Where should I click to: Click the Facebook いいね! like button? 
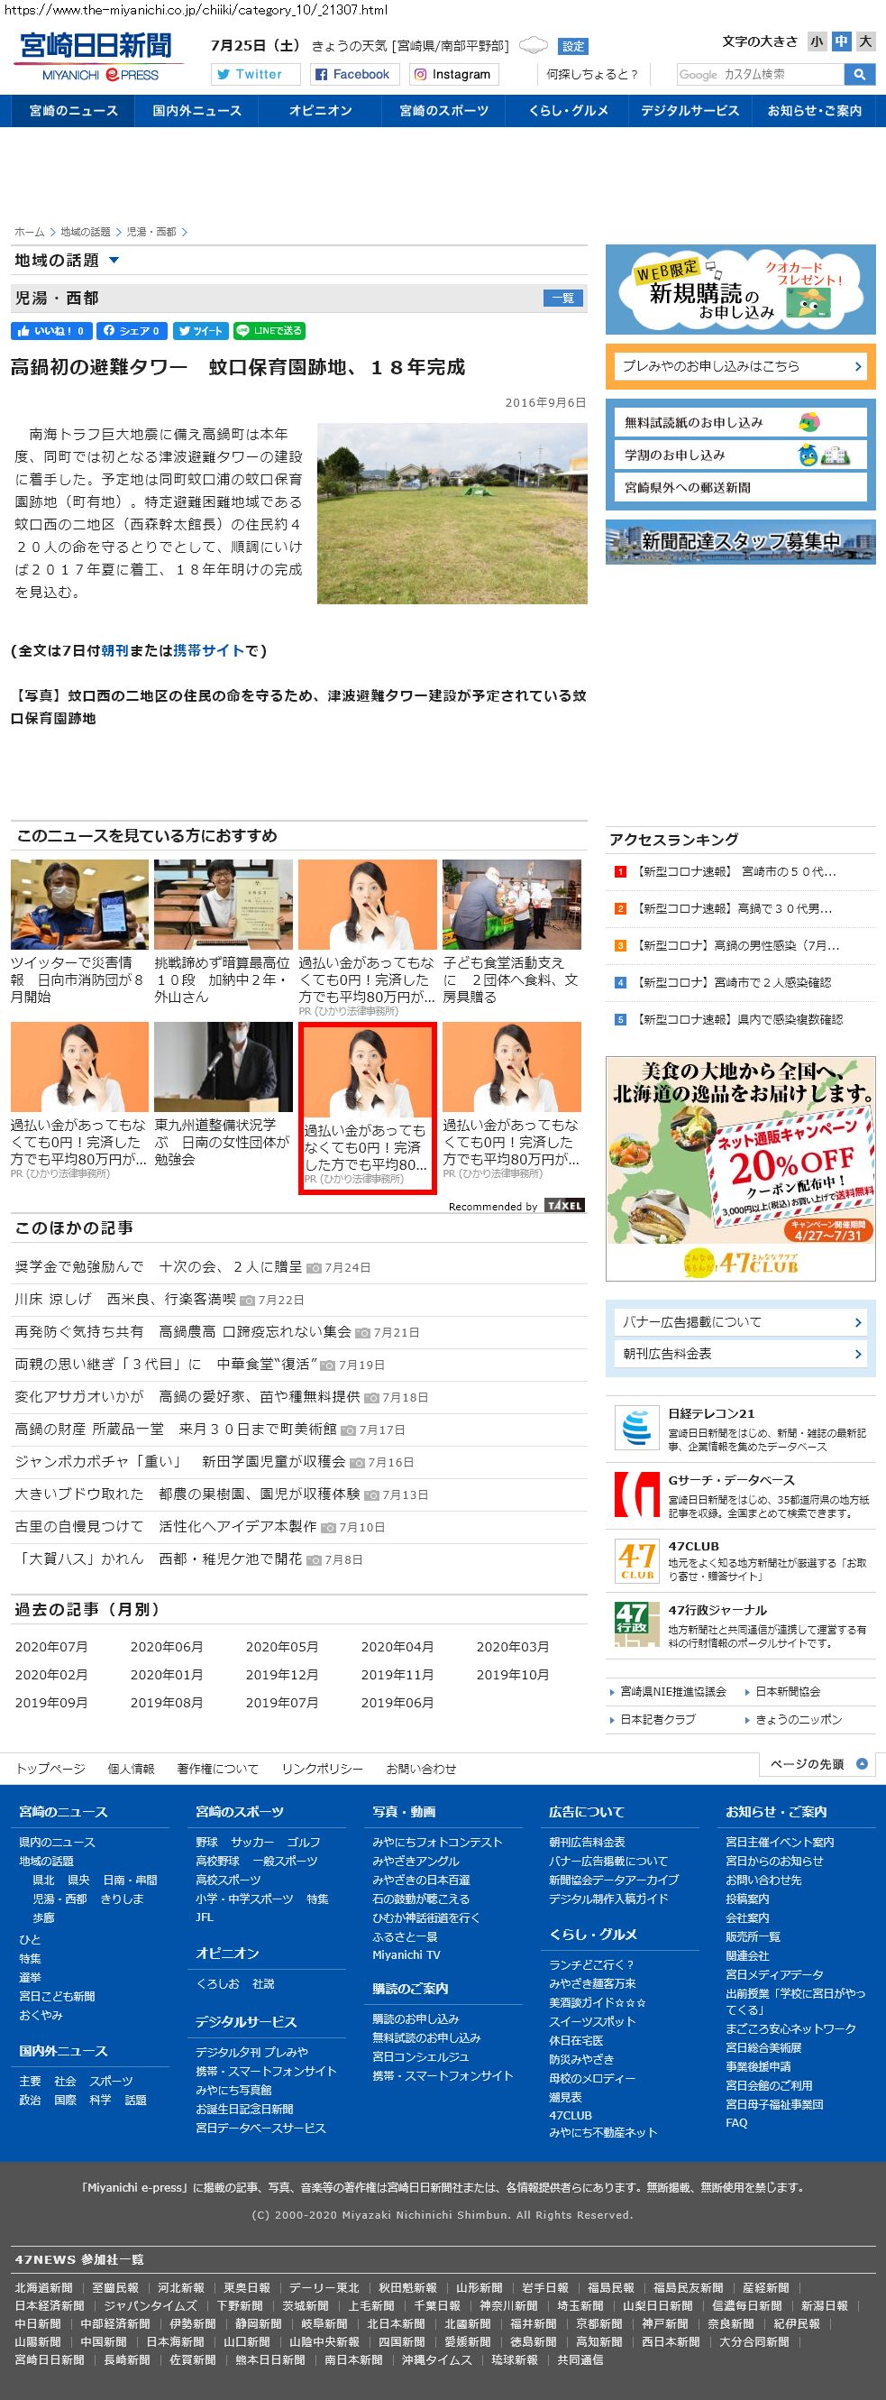pyautogui.click(x=50, y=331)
